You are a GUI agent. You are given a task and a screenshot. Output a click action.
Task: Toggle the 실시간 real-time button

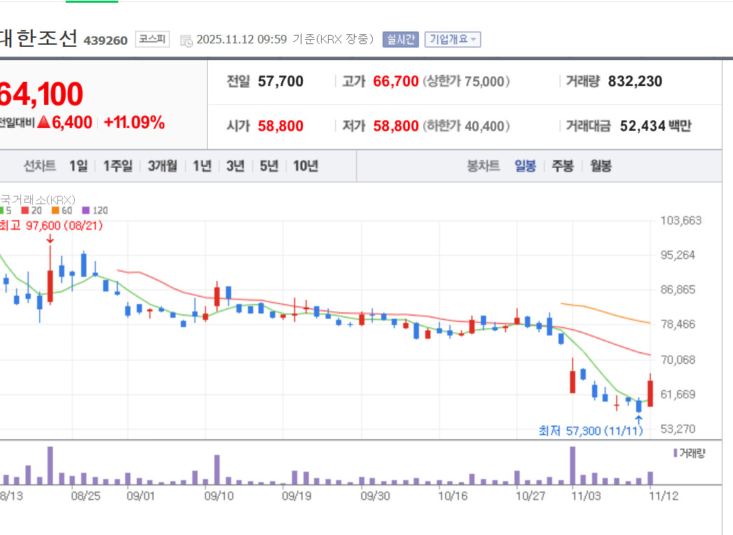[401, 39]
